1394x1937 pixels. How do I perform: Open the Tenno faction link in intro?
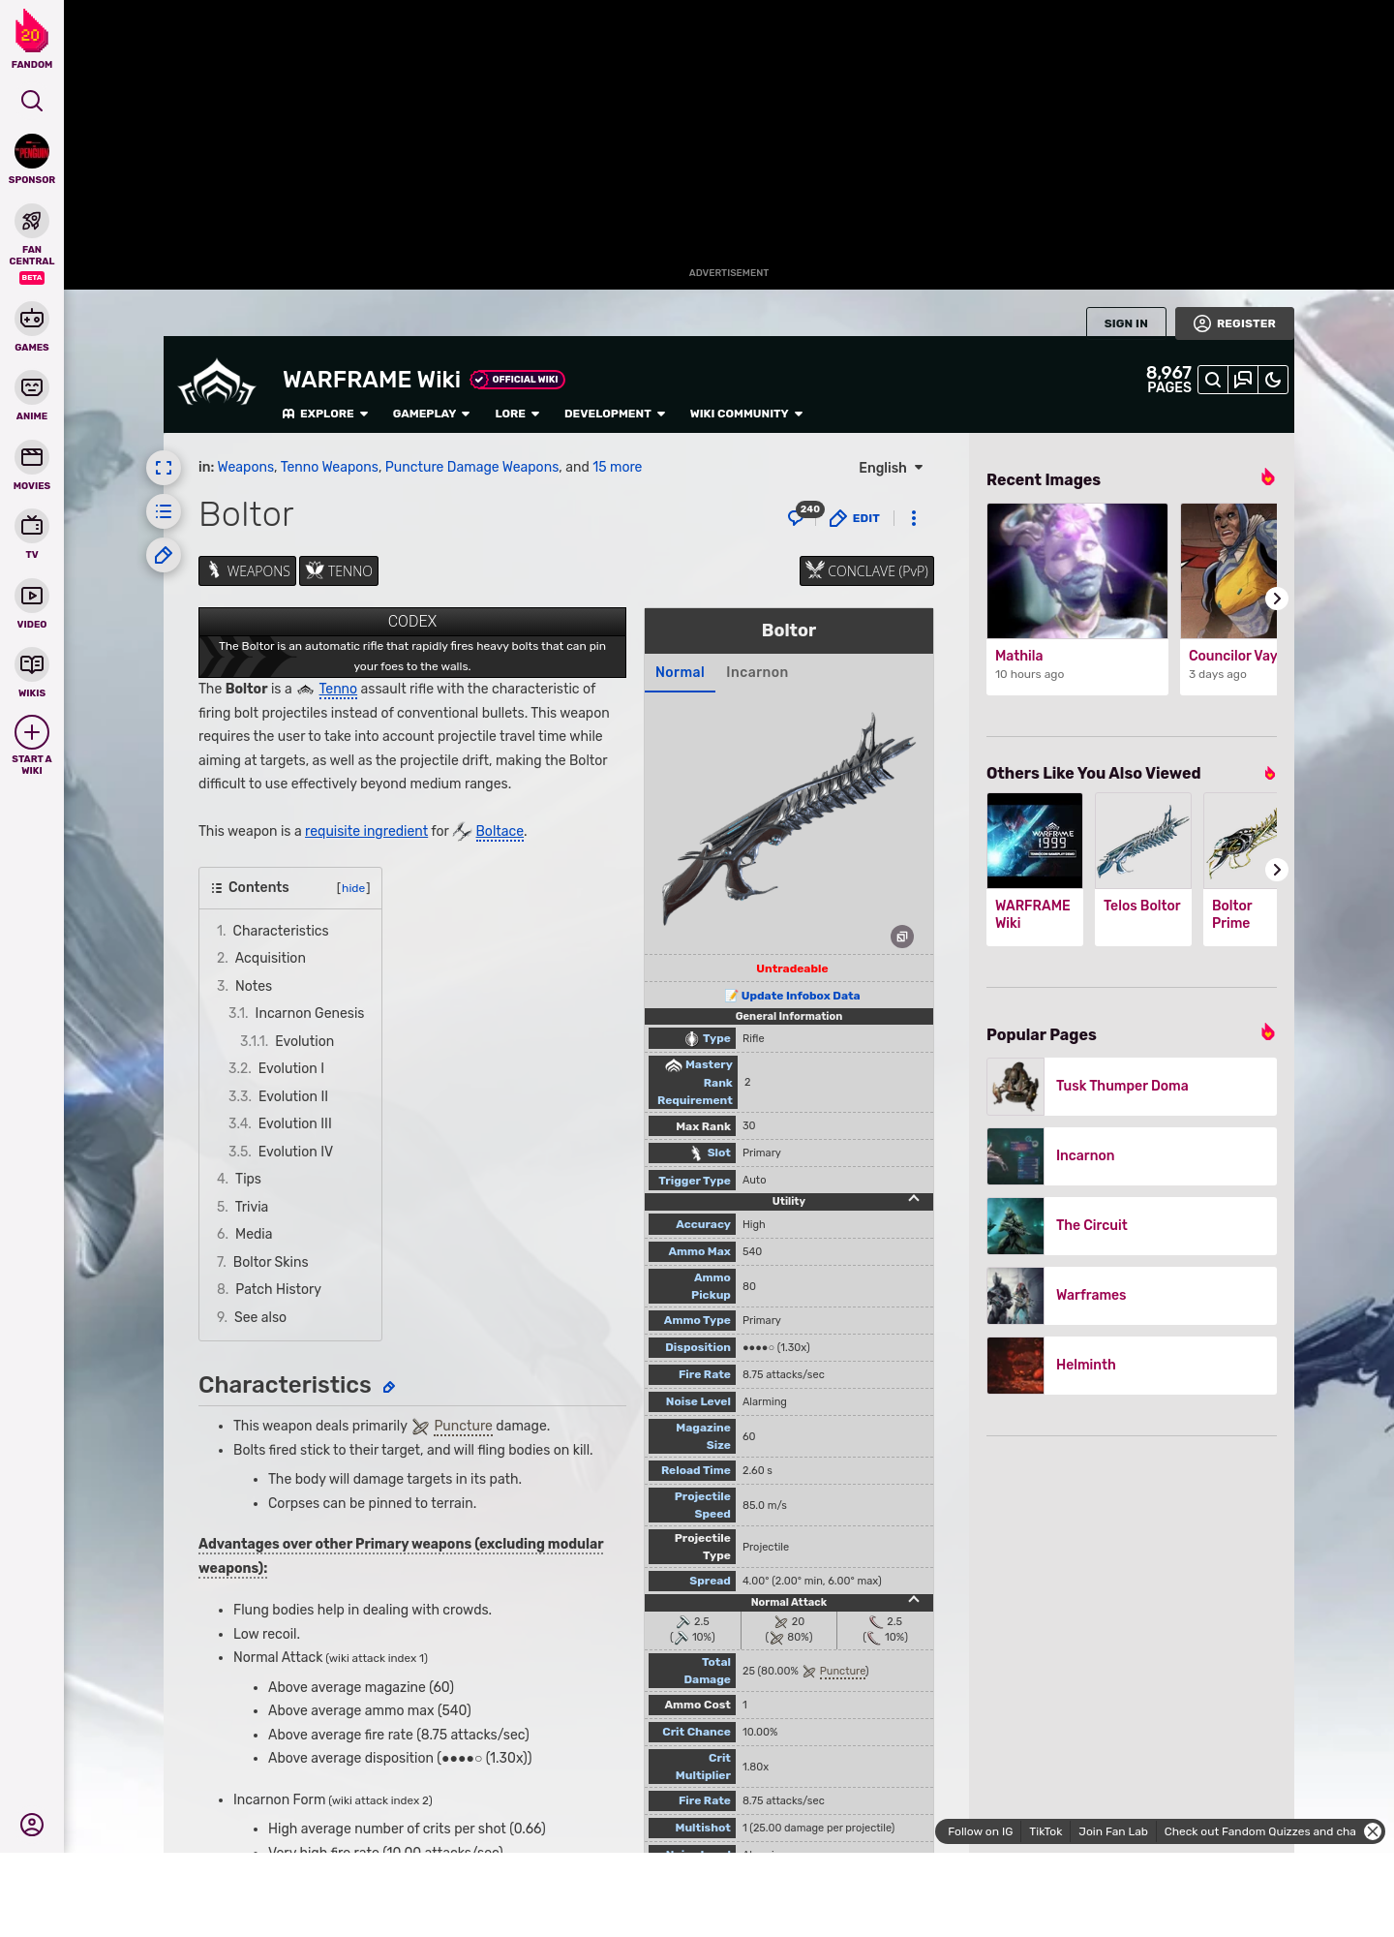coord(338,689)
